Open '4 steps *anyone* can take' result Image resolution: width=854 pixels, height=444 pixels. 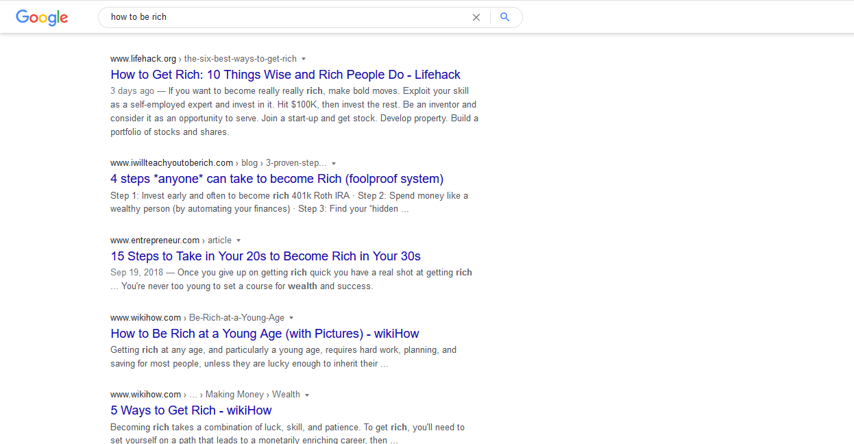click(277, 179)
